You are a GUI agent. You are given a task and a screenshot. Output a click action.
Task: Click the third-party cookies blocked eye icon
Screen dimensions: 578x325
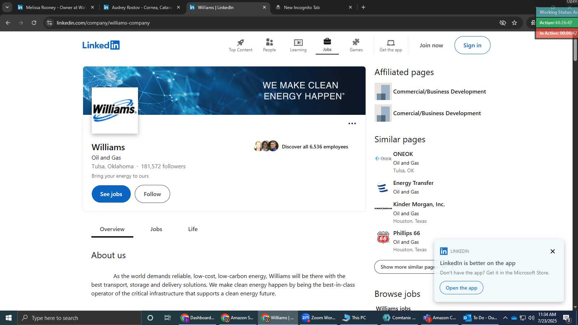(x=502, y=23)
